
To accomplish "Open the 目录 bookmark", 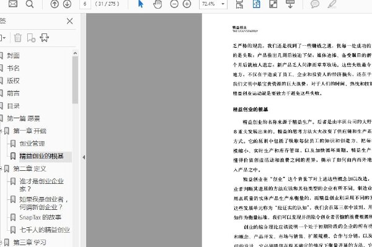I will pos(13,106).
